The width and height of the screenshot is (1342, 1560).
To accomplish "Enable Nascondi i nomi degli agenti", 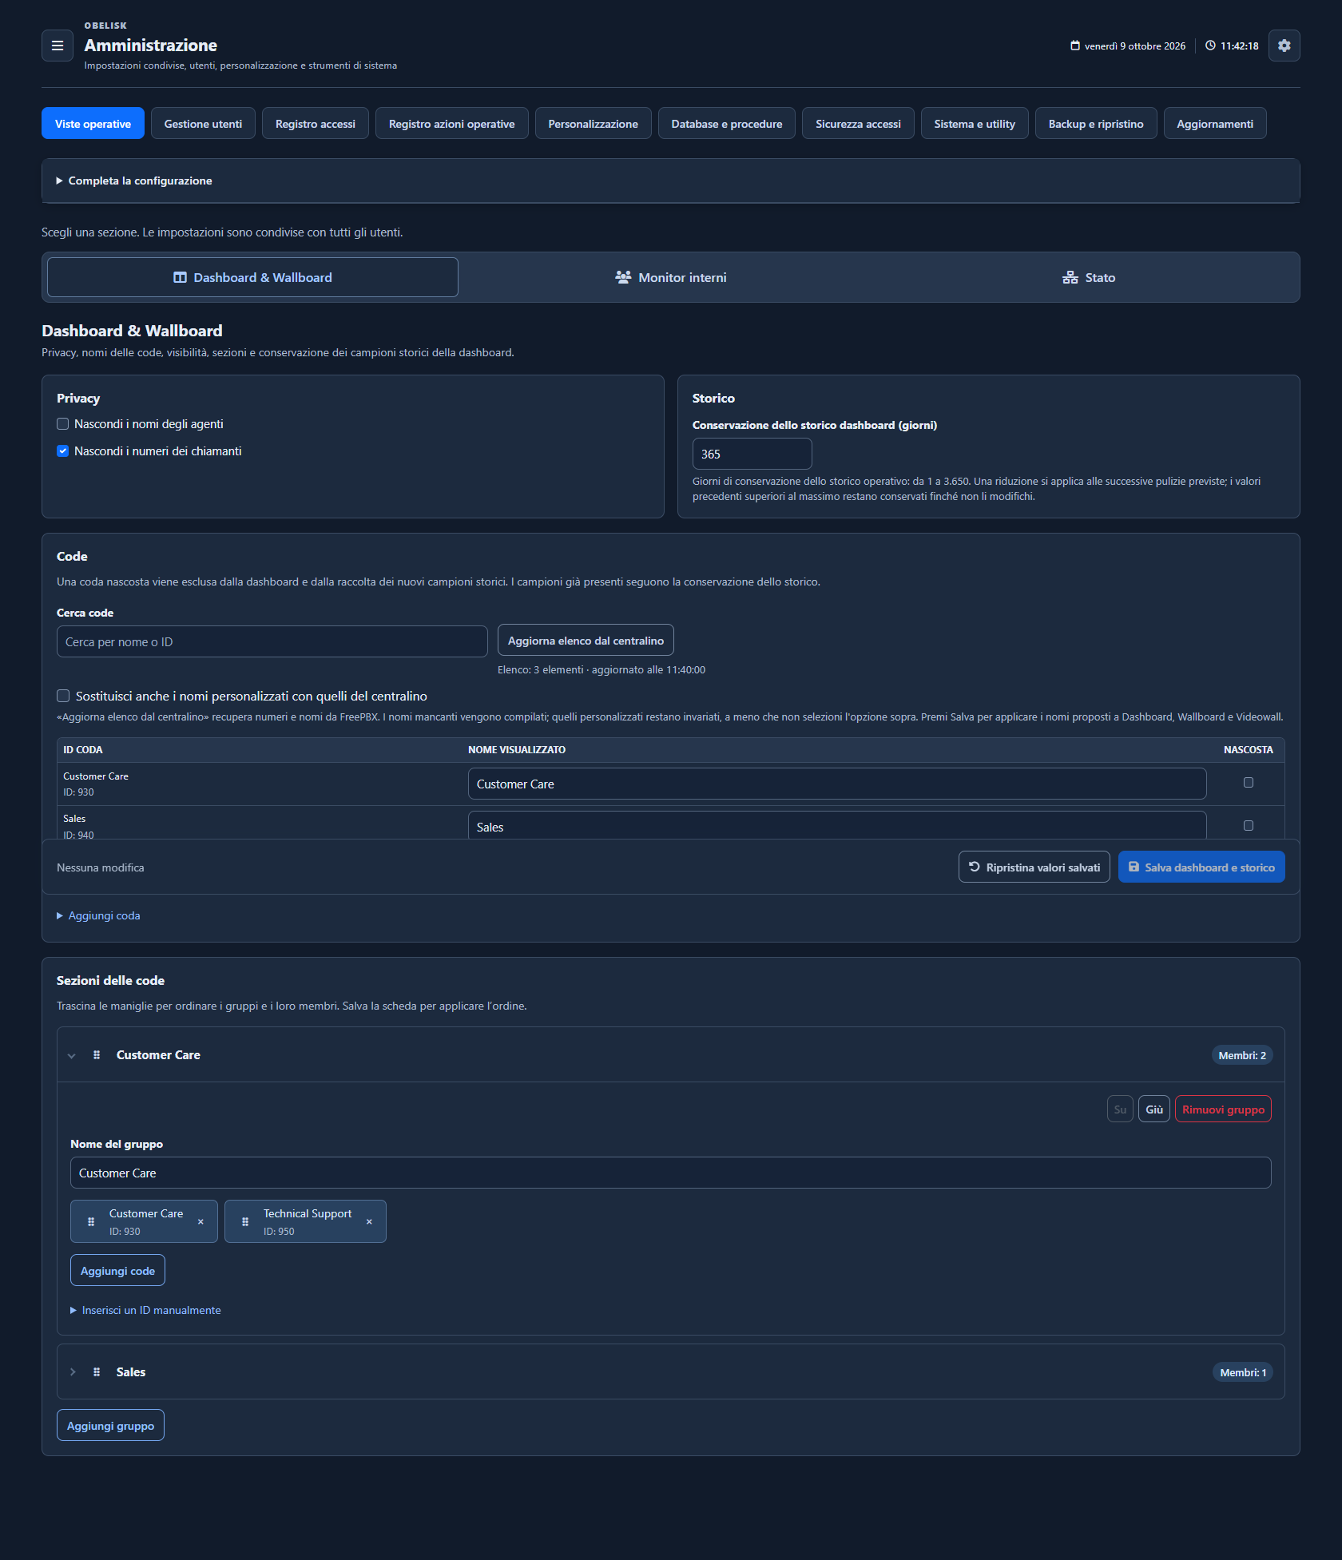I will tap(62, 424).
